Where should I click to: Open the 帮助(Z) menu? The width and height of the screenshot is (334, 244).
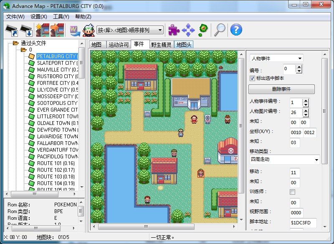(83, 17)
